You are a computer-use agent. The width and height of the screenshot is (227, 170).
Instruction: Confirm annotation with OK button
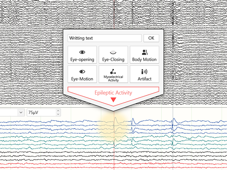point(151,38)
